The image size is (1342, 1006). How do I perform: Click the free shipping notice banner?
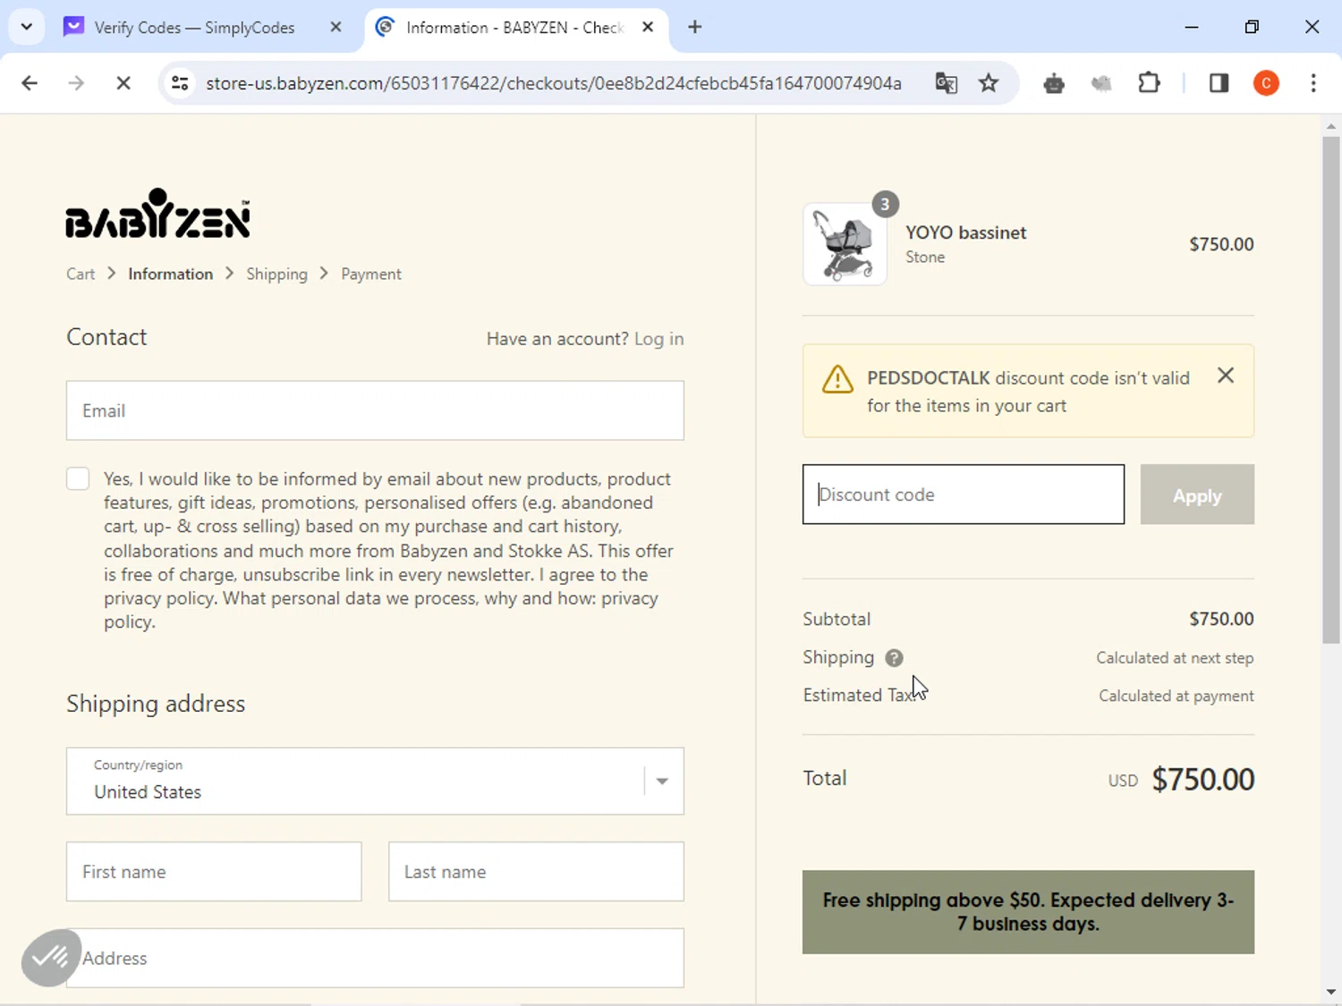[x=1028, y=912]
